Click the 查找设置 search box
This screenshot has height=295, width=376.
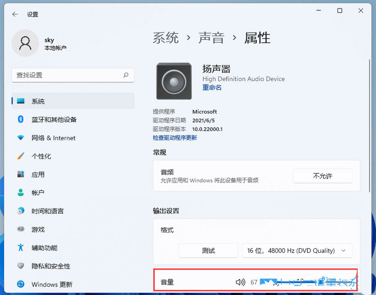(73, 75)
